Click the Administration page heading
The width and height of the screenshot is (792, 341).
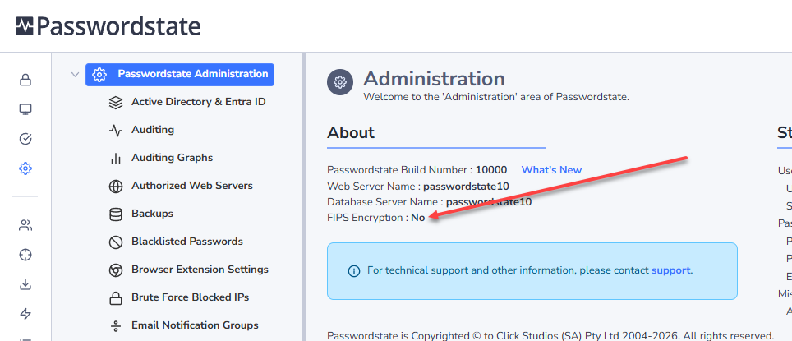click(x=434, y=79)
